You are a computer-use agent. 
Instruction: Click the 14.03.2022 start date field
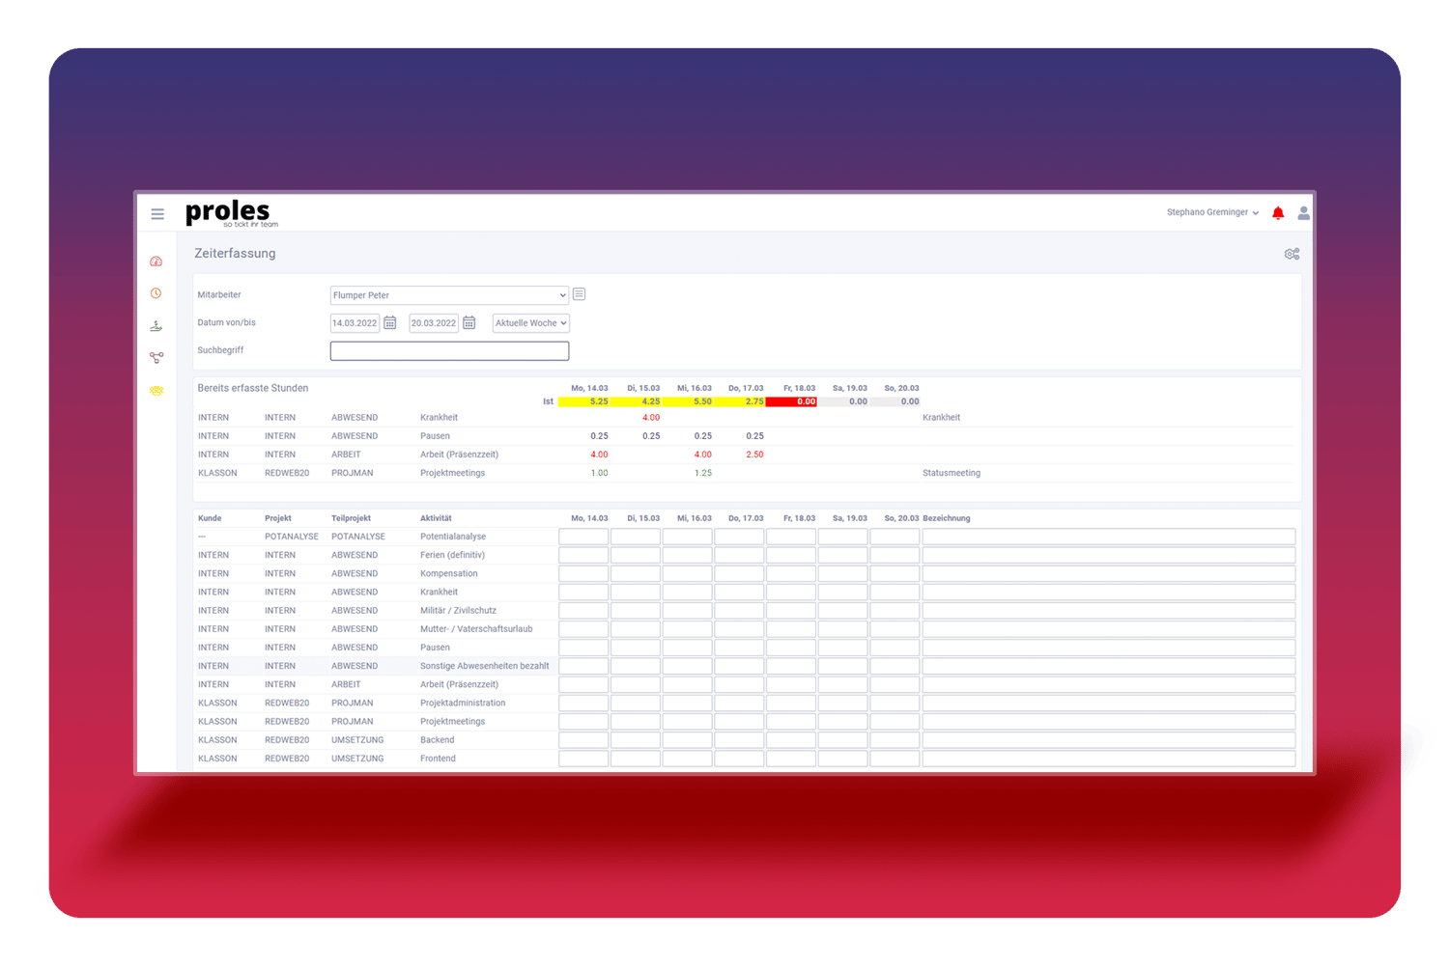355,323
